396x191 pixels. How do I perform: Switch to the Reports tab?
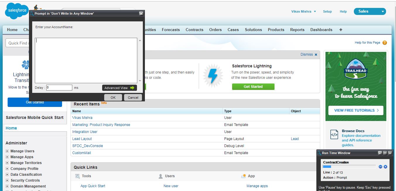tap(297, 30)
